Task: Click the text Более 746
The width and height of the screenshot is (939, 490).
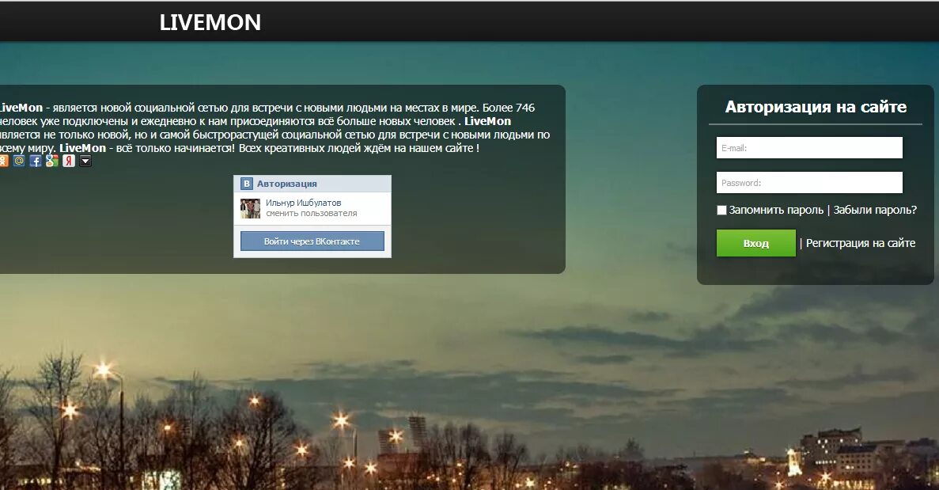Action: pyautogui.click(x=509, y=108)
